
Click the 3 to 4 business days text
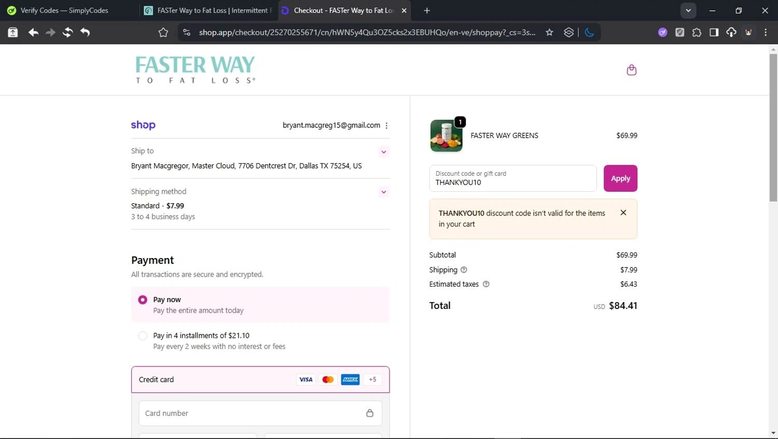(x=163, y=217)
